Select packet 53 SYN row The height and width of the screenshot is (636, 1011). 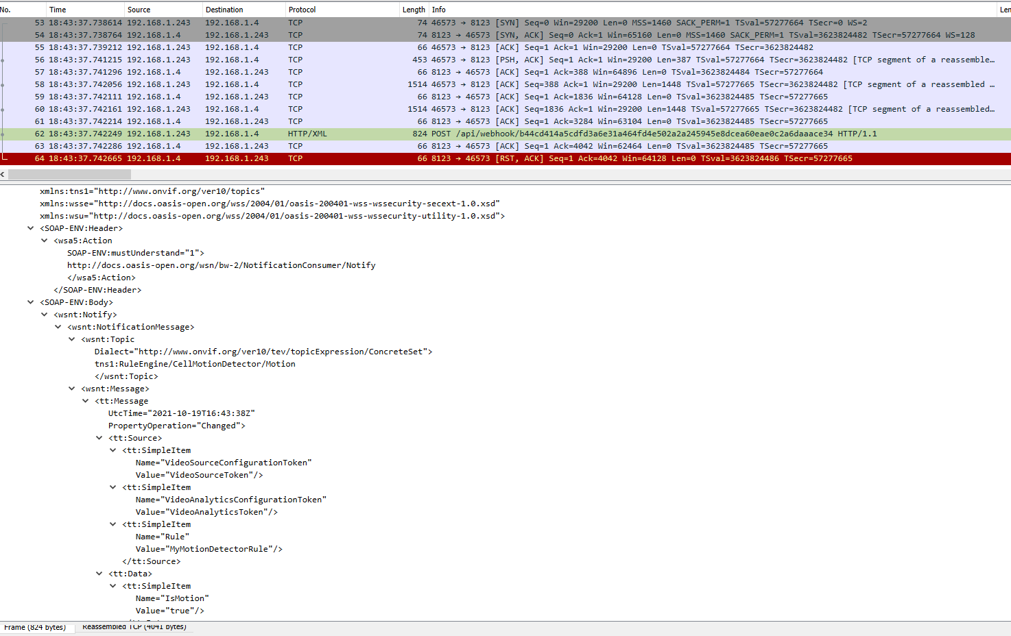point(506,23)
